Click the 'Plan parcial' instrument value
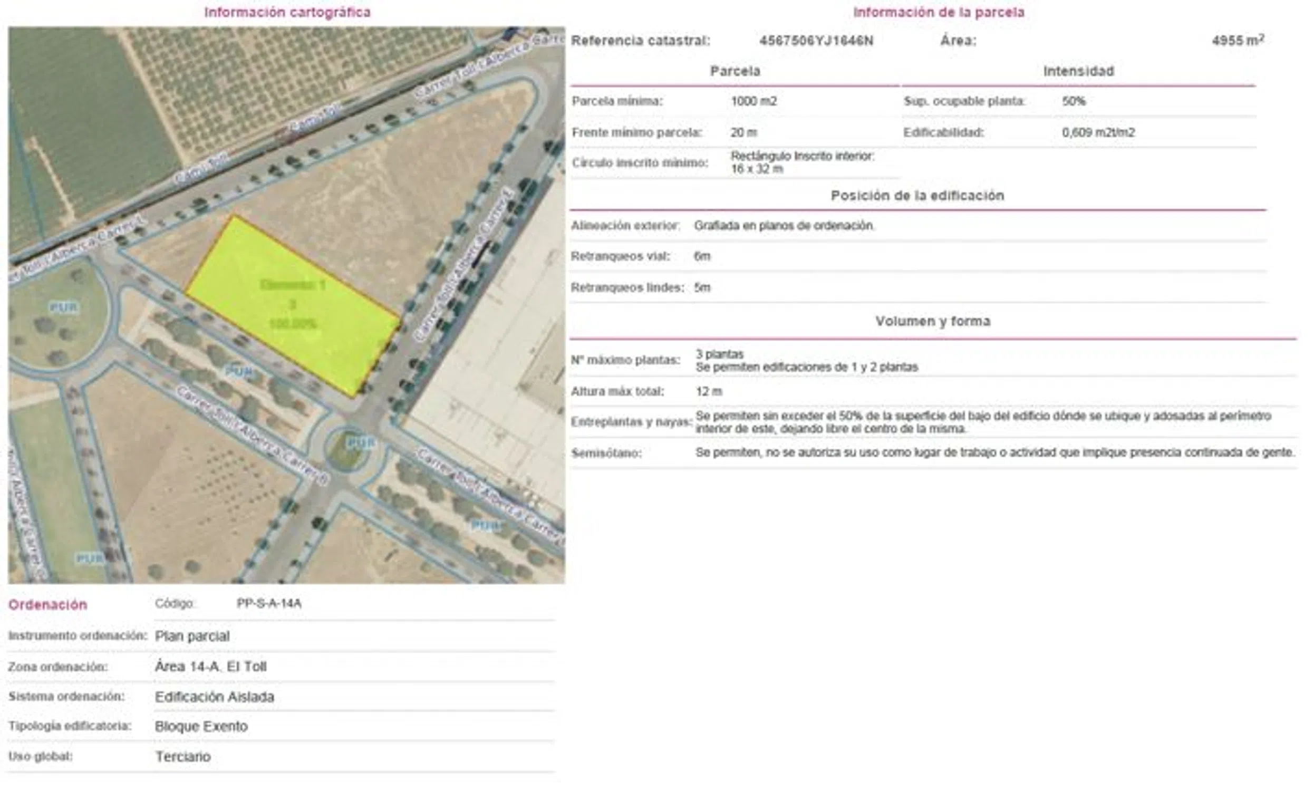 [192, 636]
